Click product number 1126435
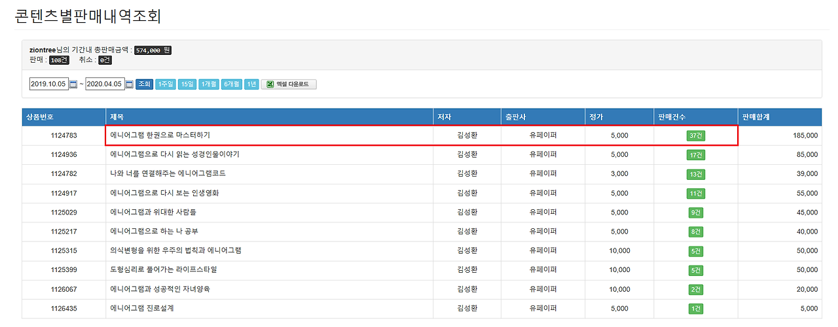 coord(64,309)
